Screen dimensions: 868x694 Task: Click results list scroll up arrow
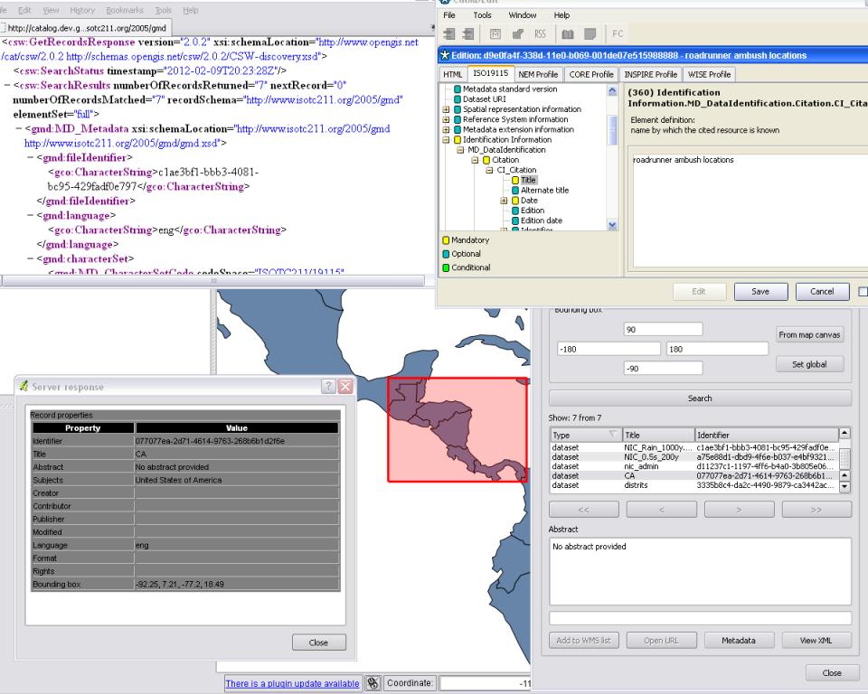point(844,433)
